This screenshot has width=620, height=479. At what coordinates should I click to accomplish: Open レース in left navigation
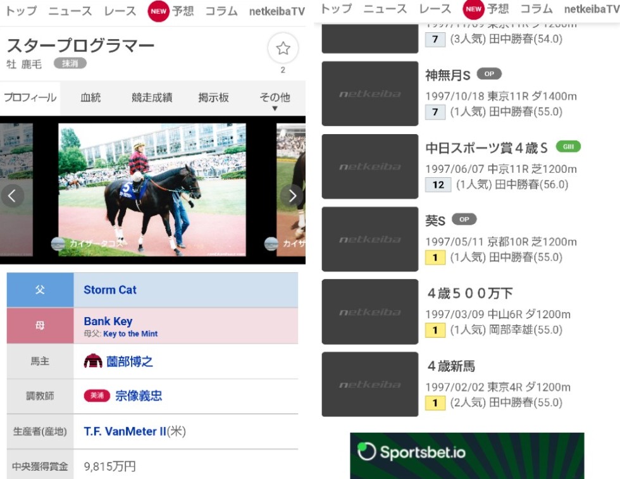click(x=120, y=11)
